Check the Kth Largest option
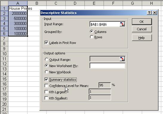This screenshot has height=114, width=163. click(46, 92)
